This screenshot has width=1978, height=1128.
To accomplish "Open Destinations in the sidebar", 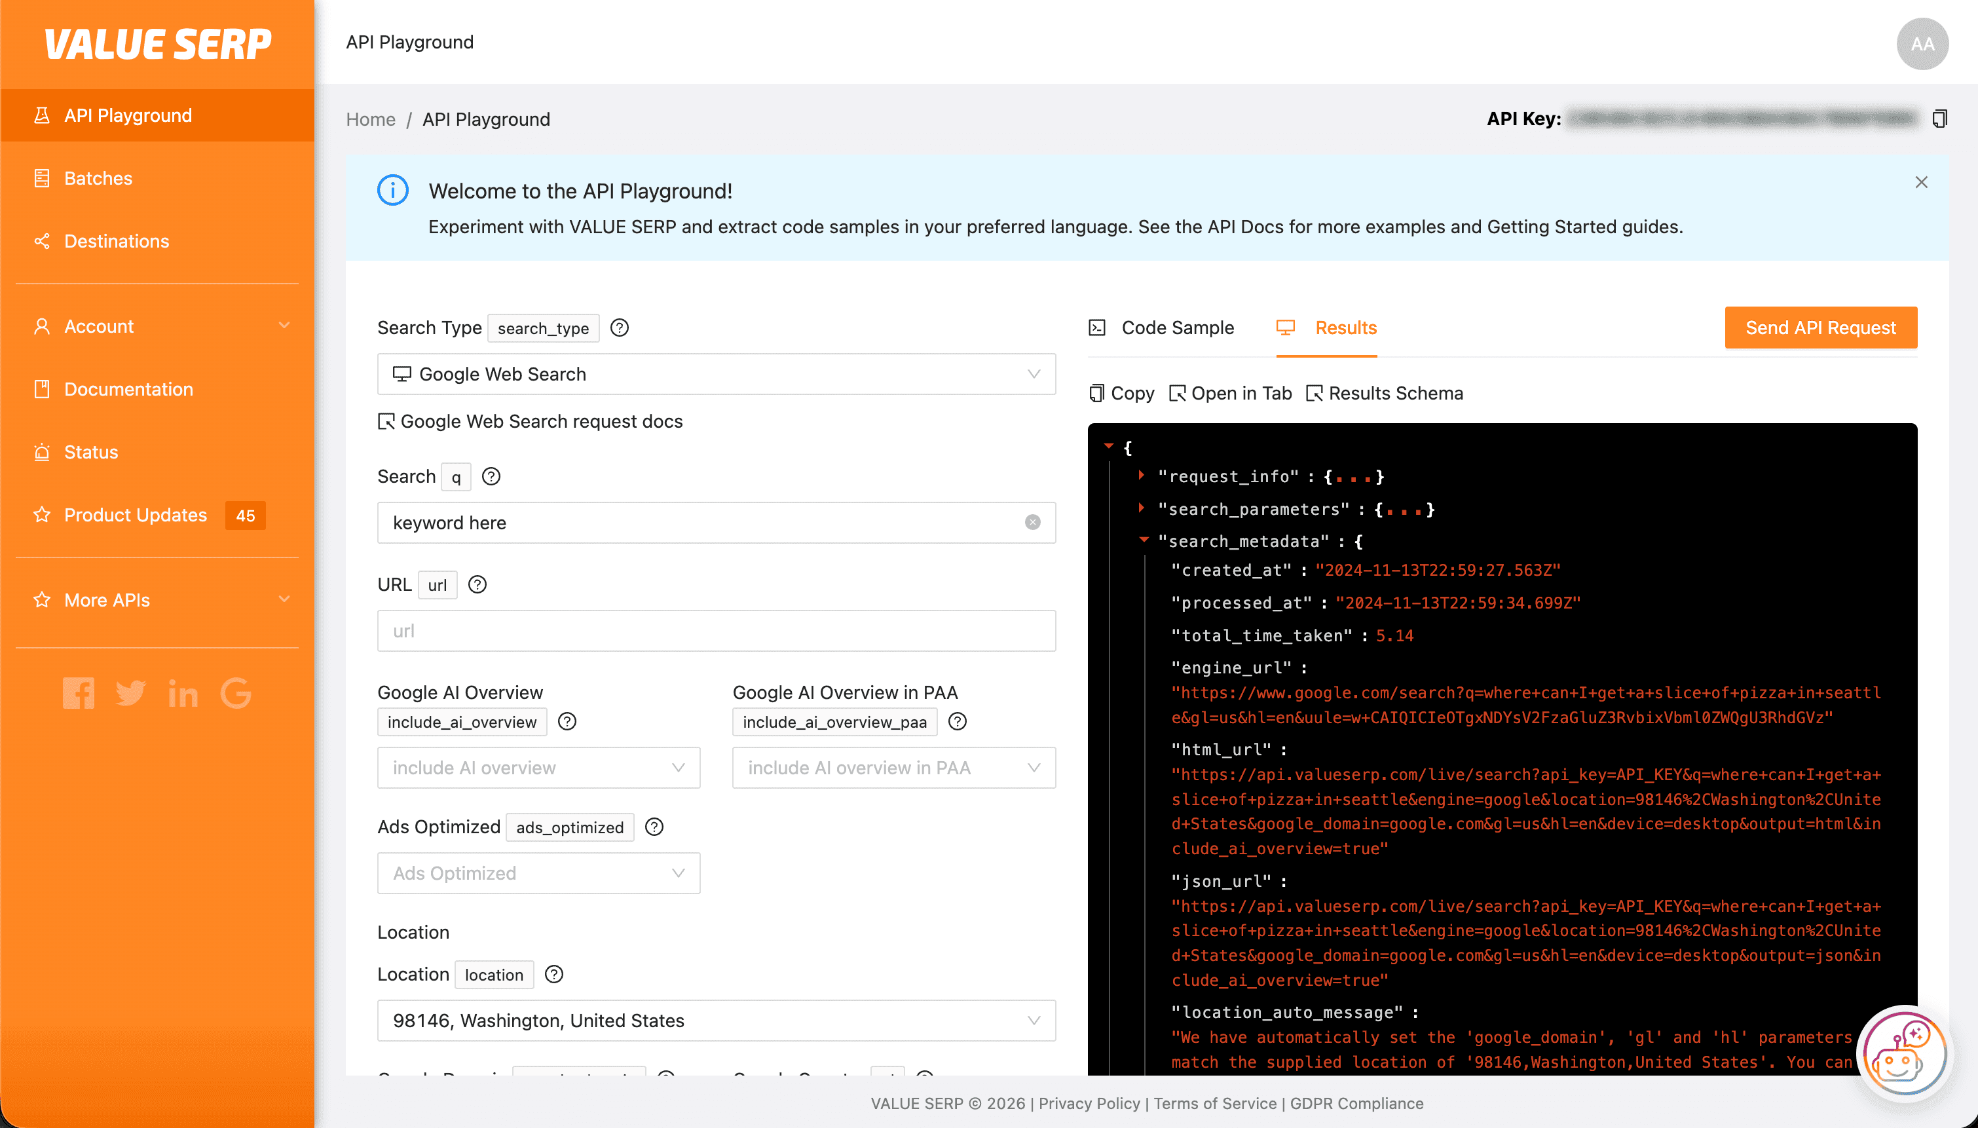I will tap(157, 241).
